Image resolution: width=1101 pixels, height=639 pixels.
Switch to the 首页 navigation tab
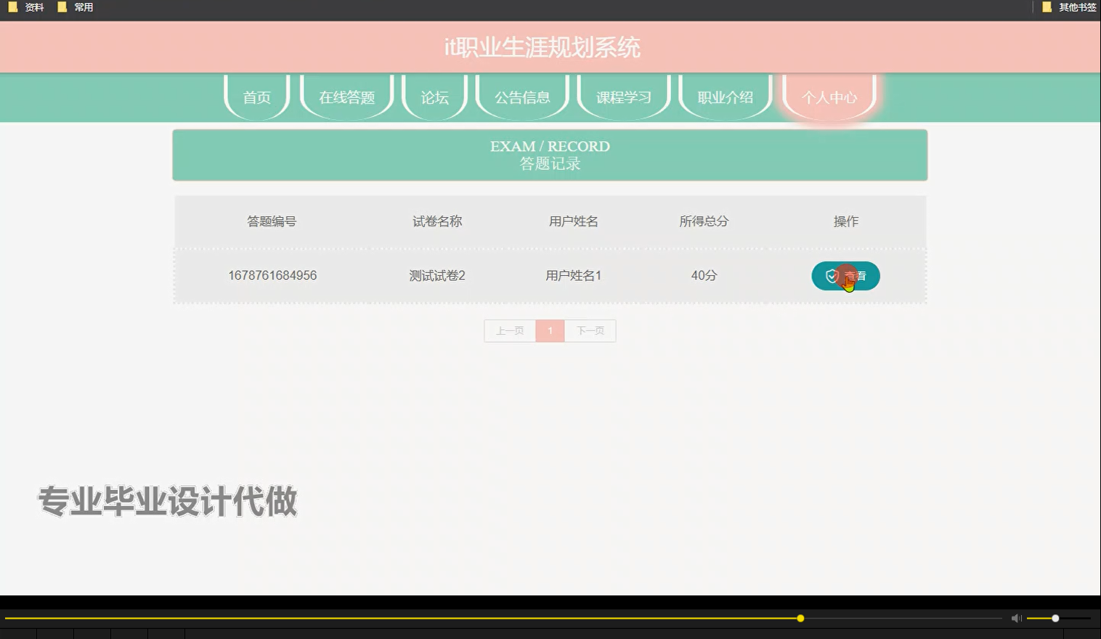[256, 96]
